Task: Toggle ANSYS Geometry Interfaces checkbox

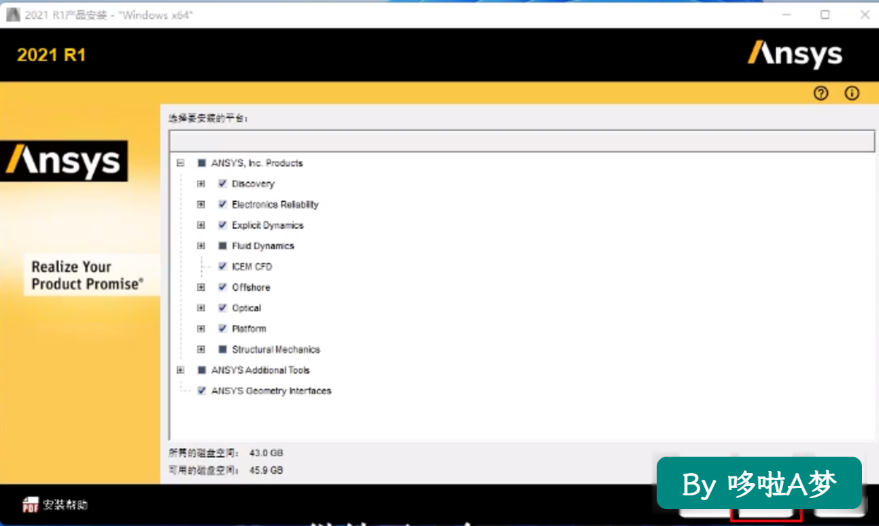Action: click(x=201, y=391)
